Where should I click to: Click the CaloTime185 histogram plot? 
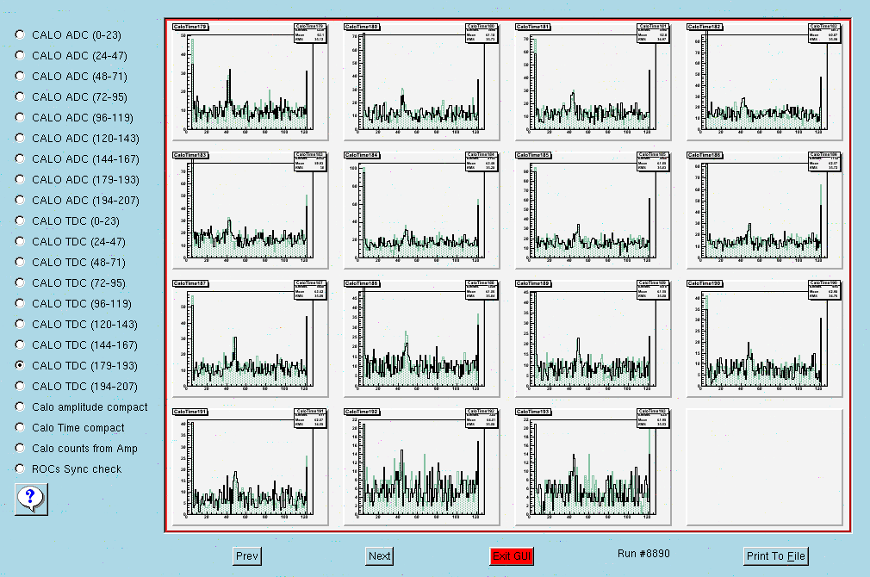593,210
